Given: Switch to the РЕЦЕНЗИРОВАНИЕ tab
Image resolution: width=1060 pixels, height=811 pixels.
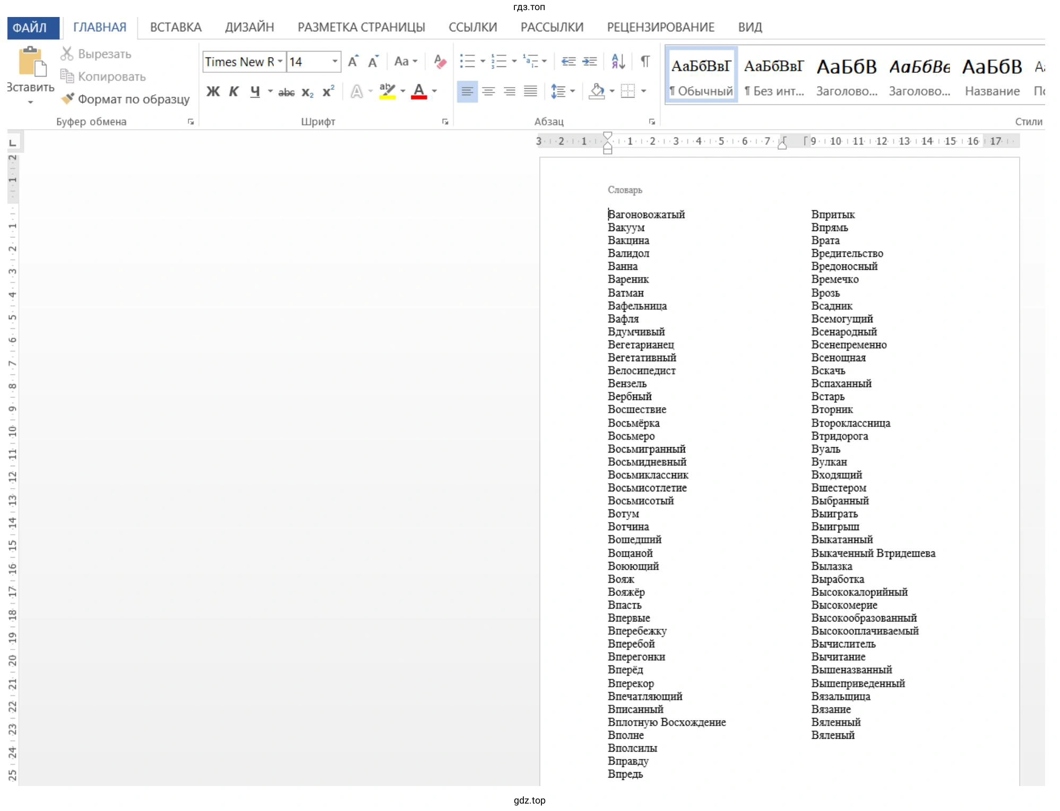Looking at the screenshot, I should [x=661, y=28].
